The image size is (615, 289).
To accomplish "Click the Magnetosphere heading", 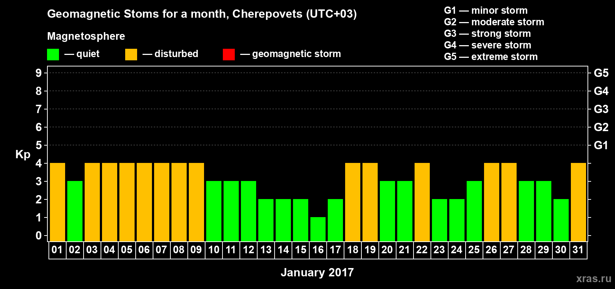I will tap(86, 36).
